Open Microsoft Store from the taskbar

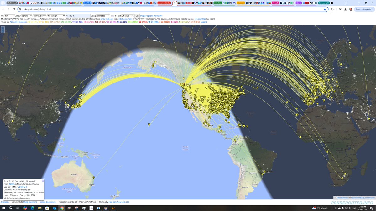tap(47, 208)
